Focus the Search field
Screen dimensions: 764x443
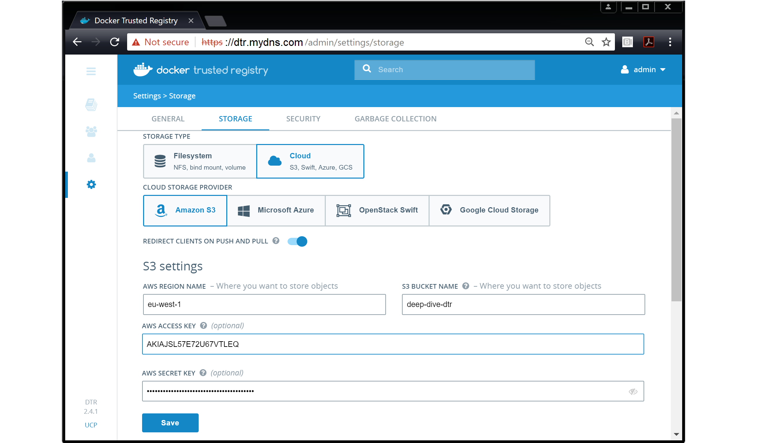tap(445, 70)
